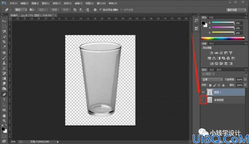Image resolution: width=249 pixels, height=144 pixels.
Task: Select the History Brush tool
Action: coord(4,68)
